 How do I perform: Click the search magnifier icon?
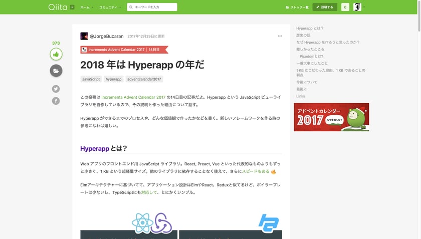coord(131,7)
